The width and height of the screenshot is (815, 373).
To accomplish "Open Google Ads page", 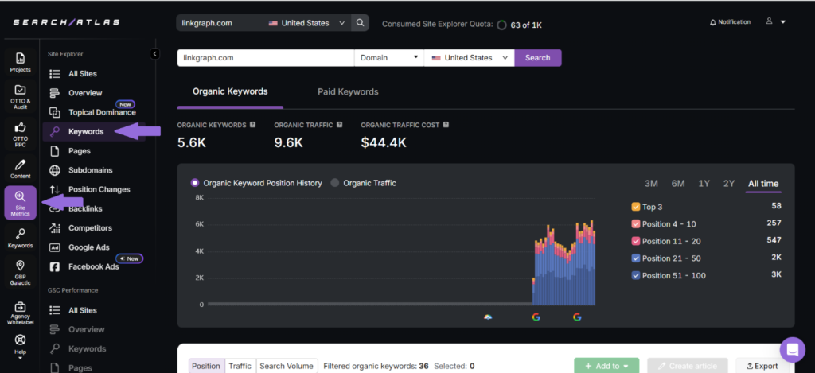I will click(x=89, y=247).
